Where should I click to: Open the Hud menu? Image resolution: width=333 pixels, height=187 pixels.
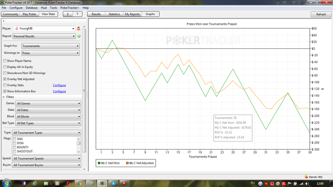coord(44,8)
